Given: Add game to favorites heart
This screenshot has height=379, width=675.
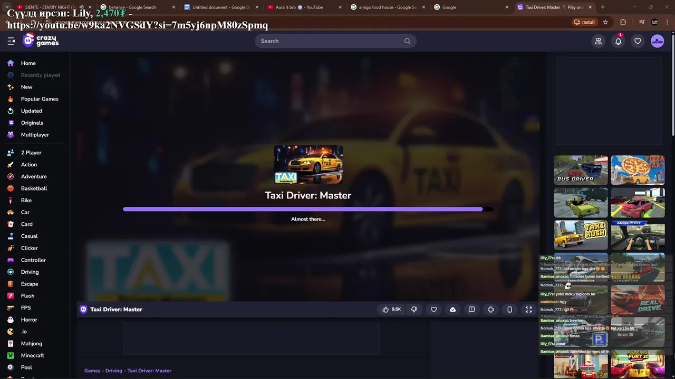Looking at the screenshot, I should pyautogui.click(x=433, y=310).
